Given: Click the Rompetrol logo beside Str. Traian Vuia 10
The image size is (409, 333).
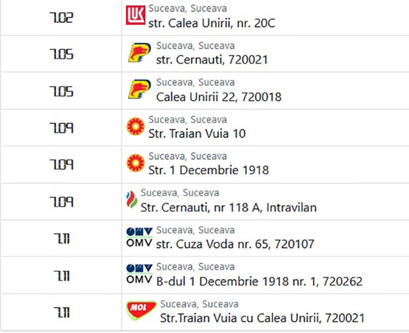Looking at the screenshot, I should [135, 126].
